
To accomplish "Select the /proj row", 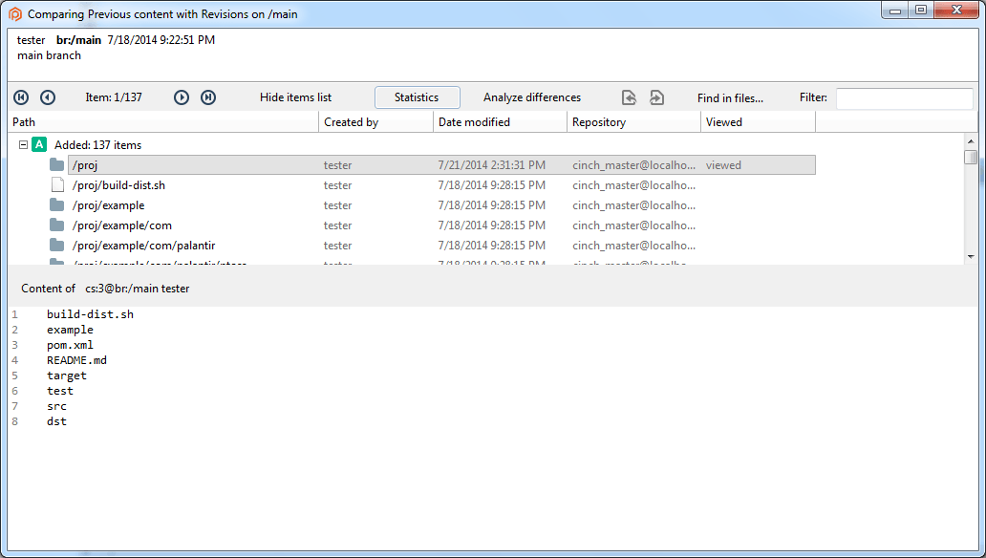I will 442,165.
